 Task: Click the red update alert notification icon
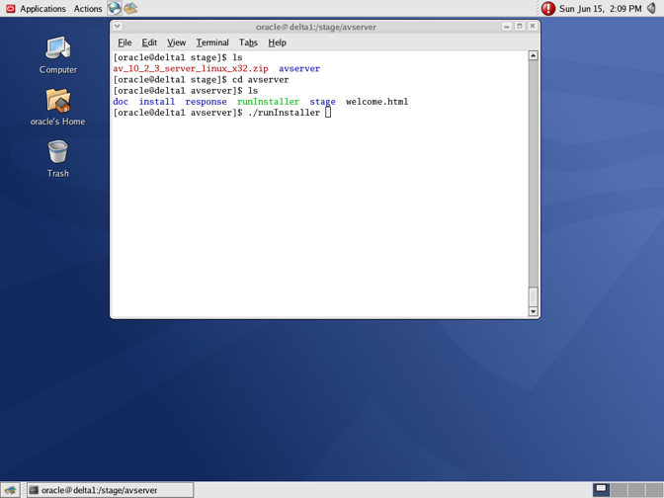[548, 8]
